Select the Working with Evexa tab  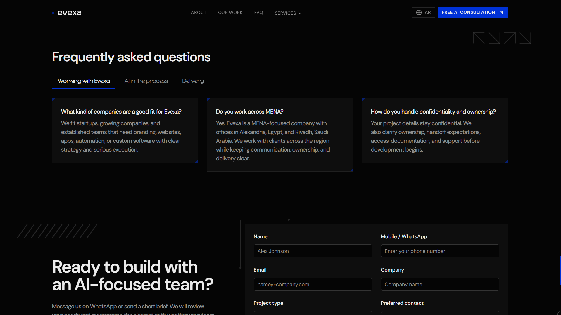click(x=84, y=81)
